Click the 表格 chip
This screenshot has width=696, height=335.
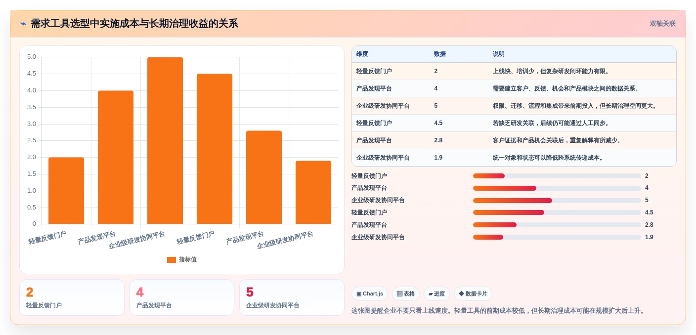pyautogui.click(x=406, y=294)
